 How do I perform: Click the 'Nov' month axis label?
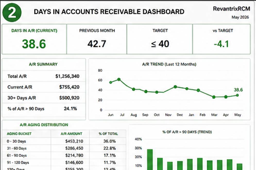coord(168,115)
